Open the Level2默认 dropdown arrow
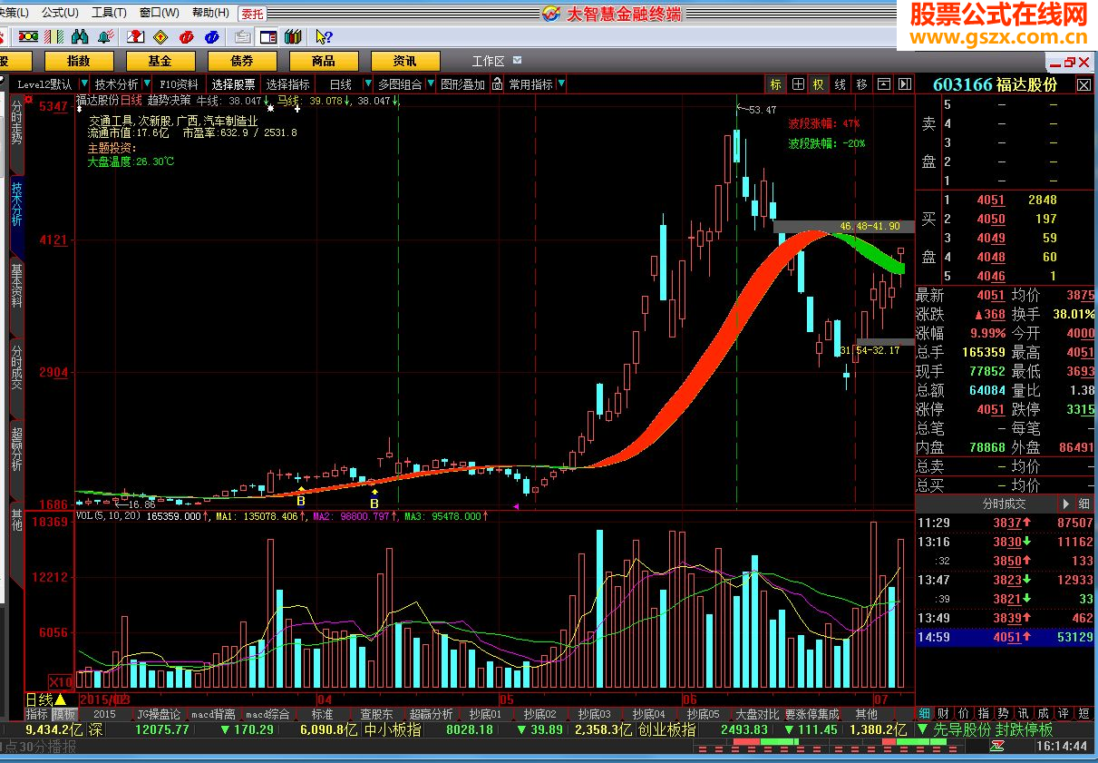1098x763 pixels. [x=84, y=84]
